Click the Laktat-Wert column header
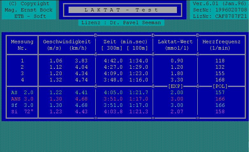The height and width of the screenshot is (152, 249). pos(175,42)
